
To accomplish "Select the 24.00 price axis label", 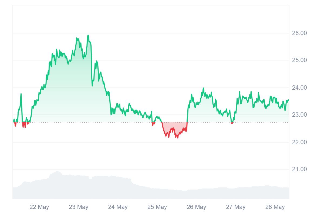I will click(x=299, y=88).
